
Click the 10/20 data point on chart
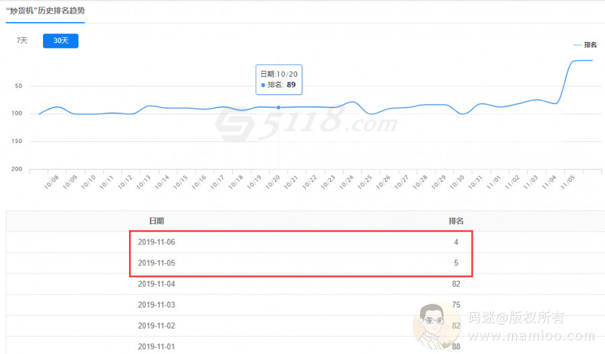(x=278, y=107)
